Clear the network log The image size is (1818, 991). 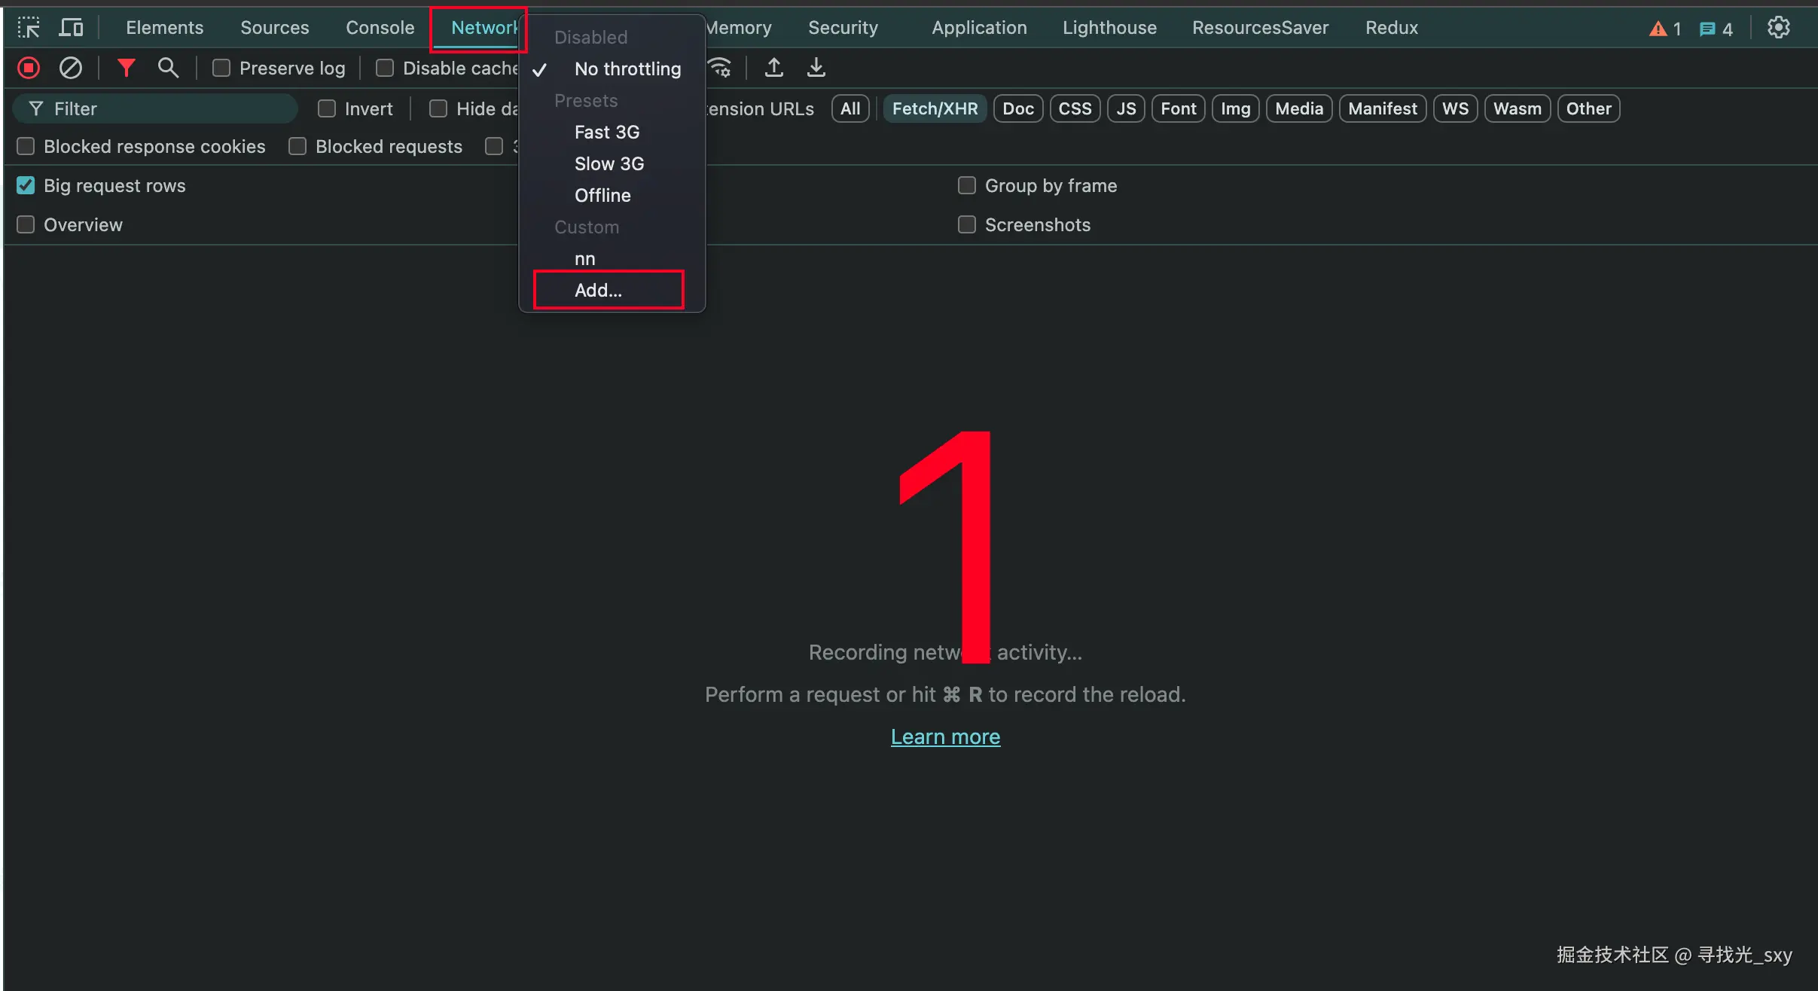click(71, 68)
